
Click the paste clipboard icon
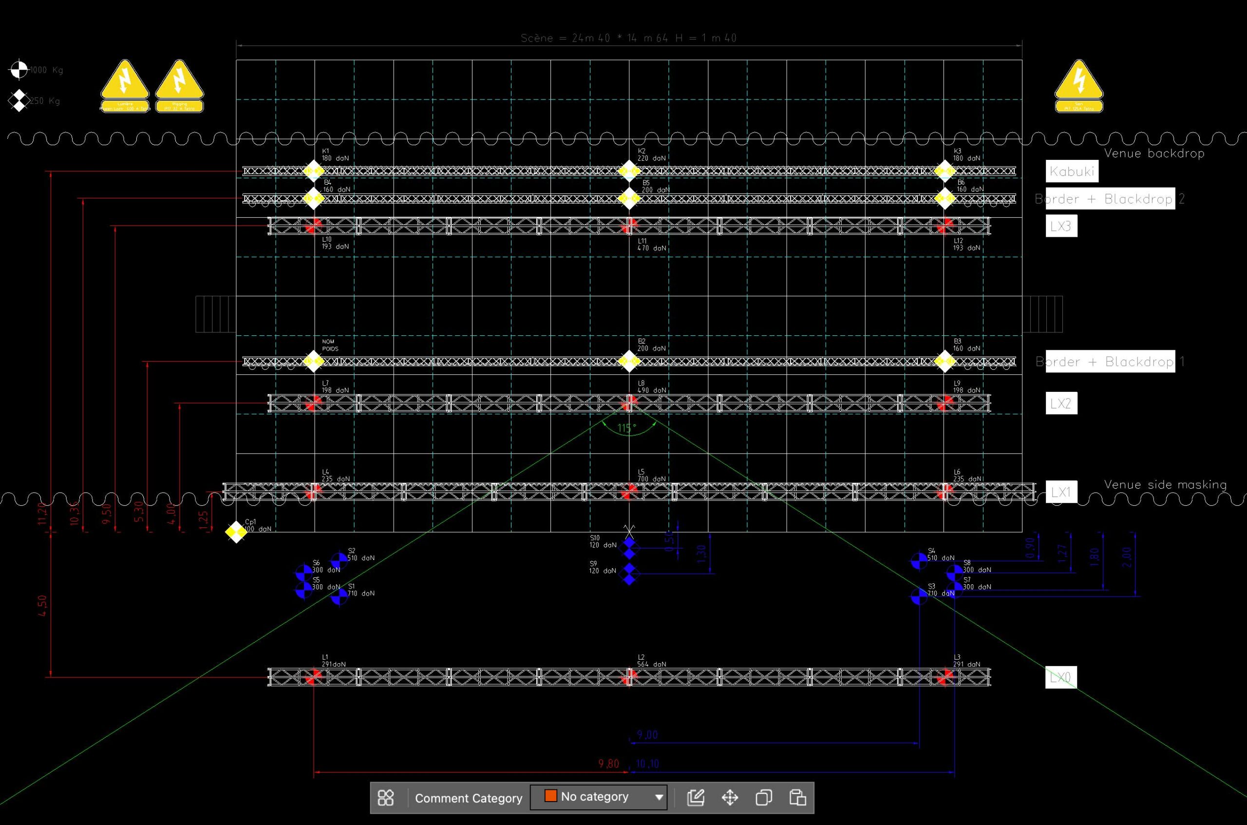point(797,798)
